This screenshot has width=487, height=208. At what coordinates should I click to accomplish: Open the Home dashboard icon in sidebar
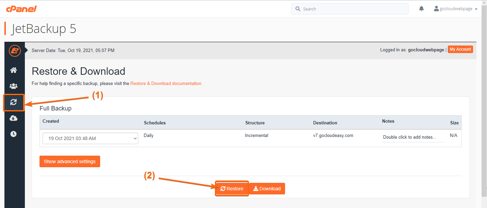14,70
